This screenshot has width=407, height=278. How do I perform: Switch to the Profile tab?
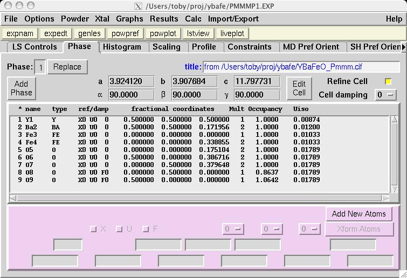204,47
